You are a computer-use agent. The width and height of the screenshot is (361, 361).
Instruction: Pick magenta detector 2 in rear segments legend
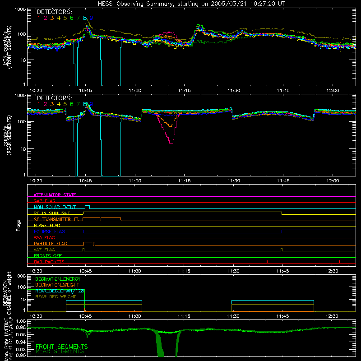tap(46, 104)
